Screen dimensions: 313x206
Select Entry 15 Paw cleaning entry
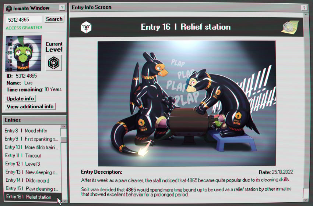point(32,188)
